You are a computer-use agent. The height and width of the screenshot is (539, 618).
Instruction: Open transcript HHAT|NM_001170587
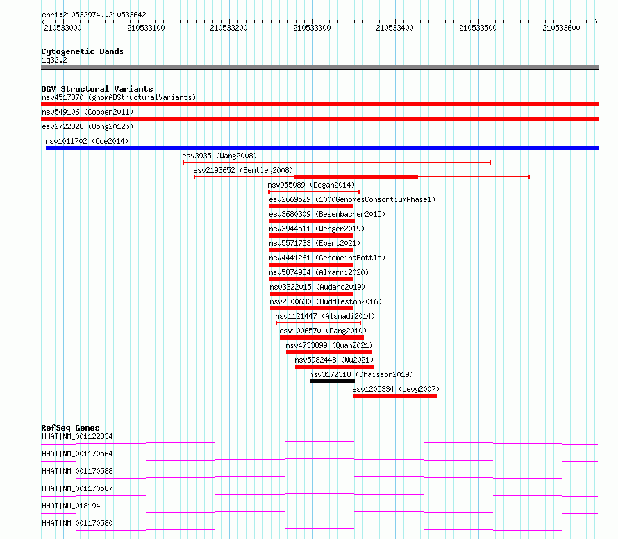[77, 488]
